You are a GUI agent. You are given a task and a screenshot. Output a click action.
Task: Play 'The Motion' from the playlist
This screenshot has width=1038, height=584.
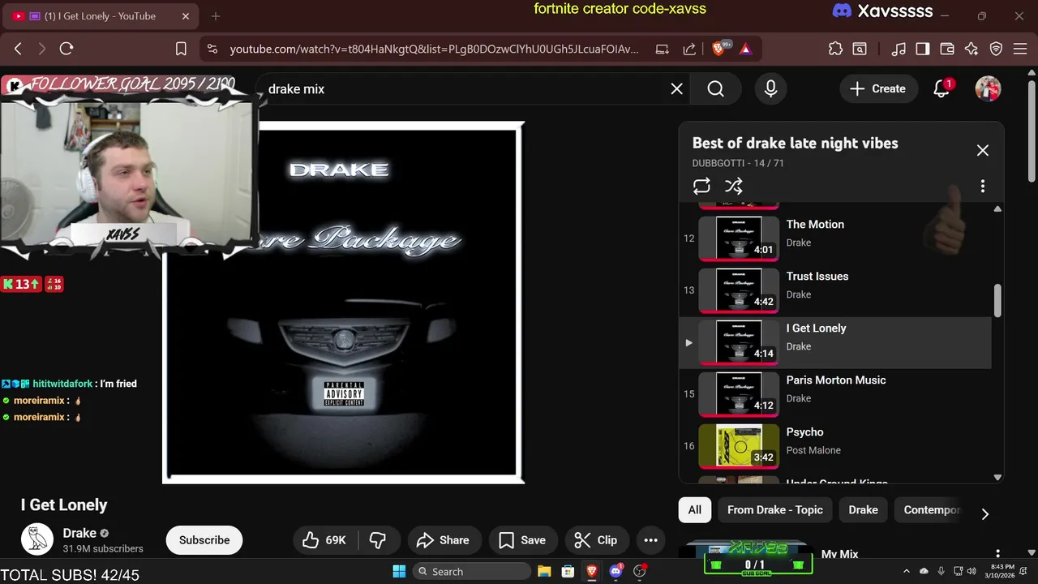tap(835, 238)
